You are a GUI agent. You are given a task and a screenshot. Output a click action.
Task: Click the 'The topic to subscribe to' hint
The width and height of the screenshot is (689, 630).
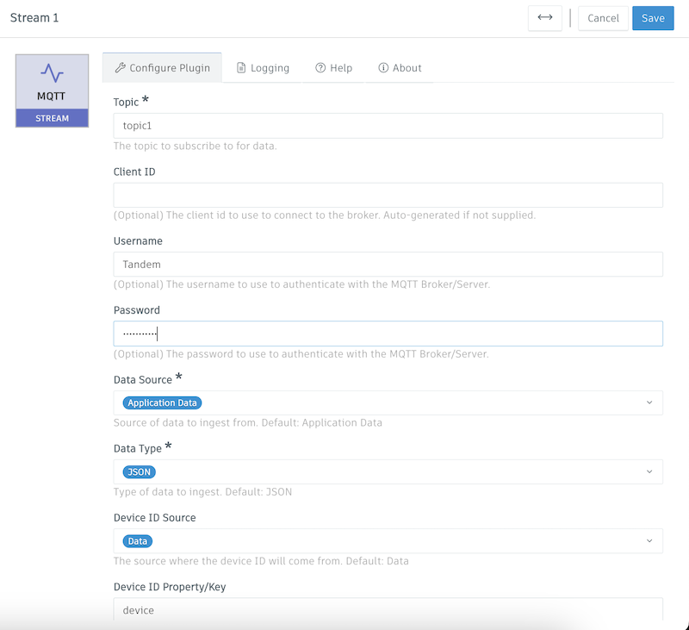pos(196,146)
